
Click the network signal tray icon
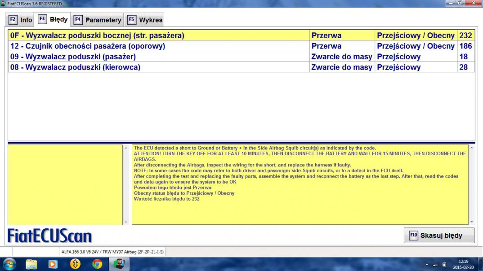click(x=436, y=264)
